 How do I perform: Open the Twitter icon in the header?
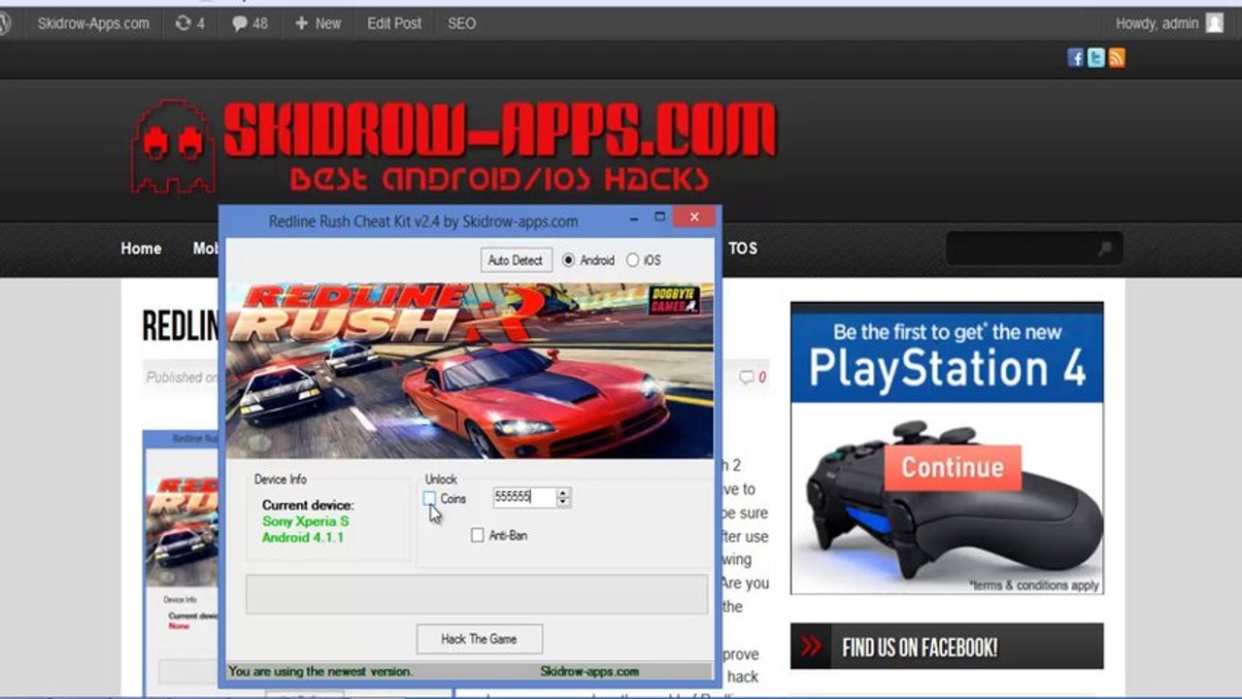click(x=1096, y=58)
